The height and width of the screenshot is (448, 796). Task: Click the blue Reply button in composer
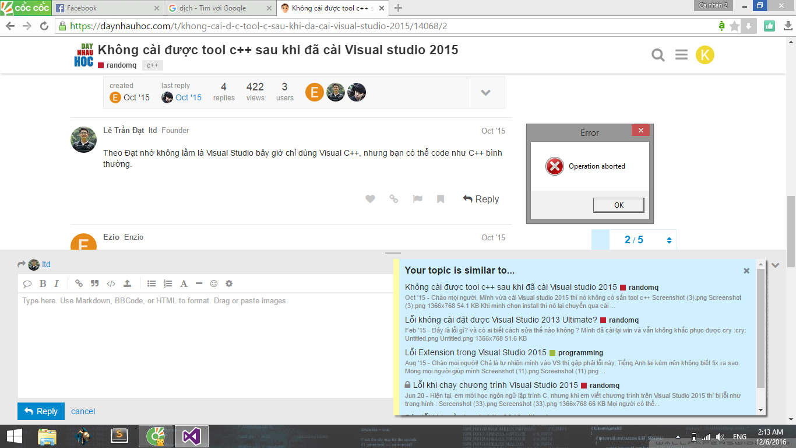[41, 411]
